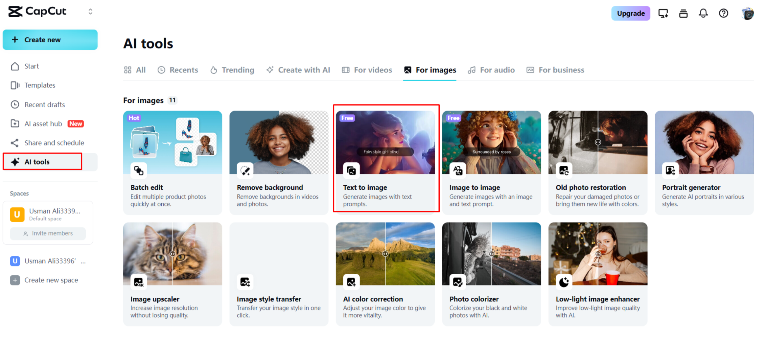The width and height of the screenshot is (760, 345).
Task: Click the magic wand icon on Remove background
Action: (245, 170)
